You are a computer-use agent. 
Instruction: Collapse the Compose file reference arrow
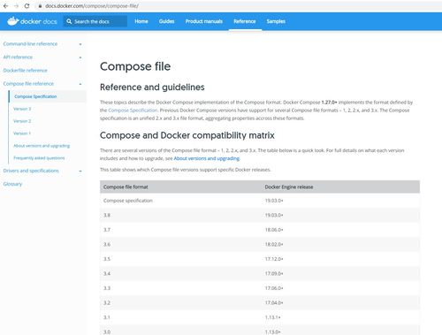tap(80, 84)
